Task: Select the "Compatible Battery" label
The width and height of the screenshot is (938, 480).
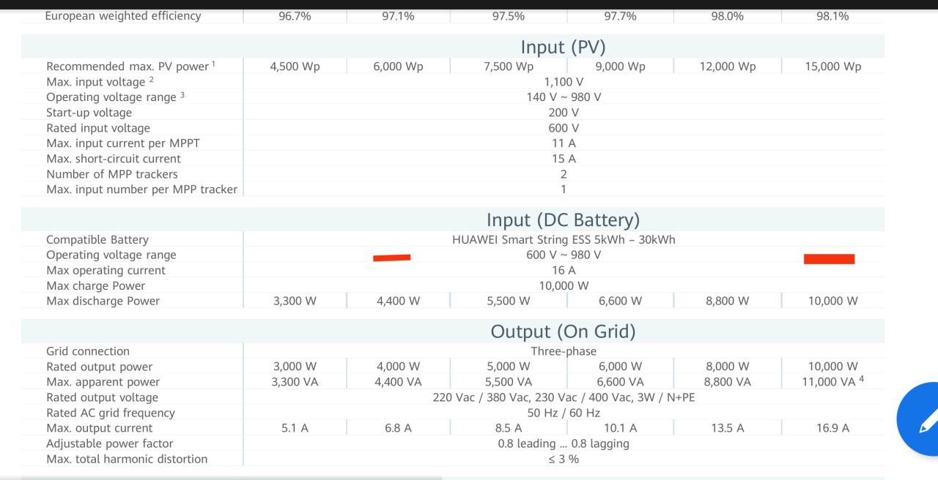Action: coord(97,239)
